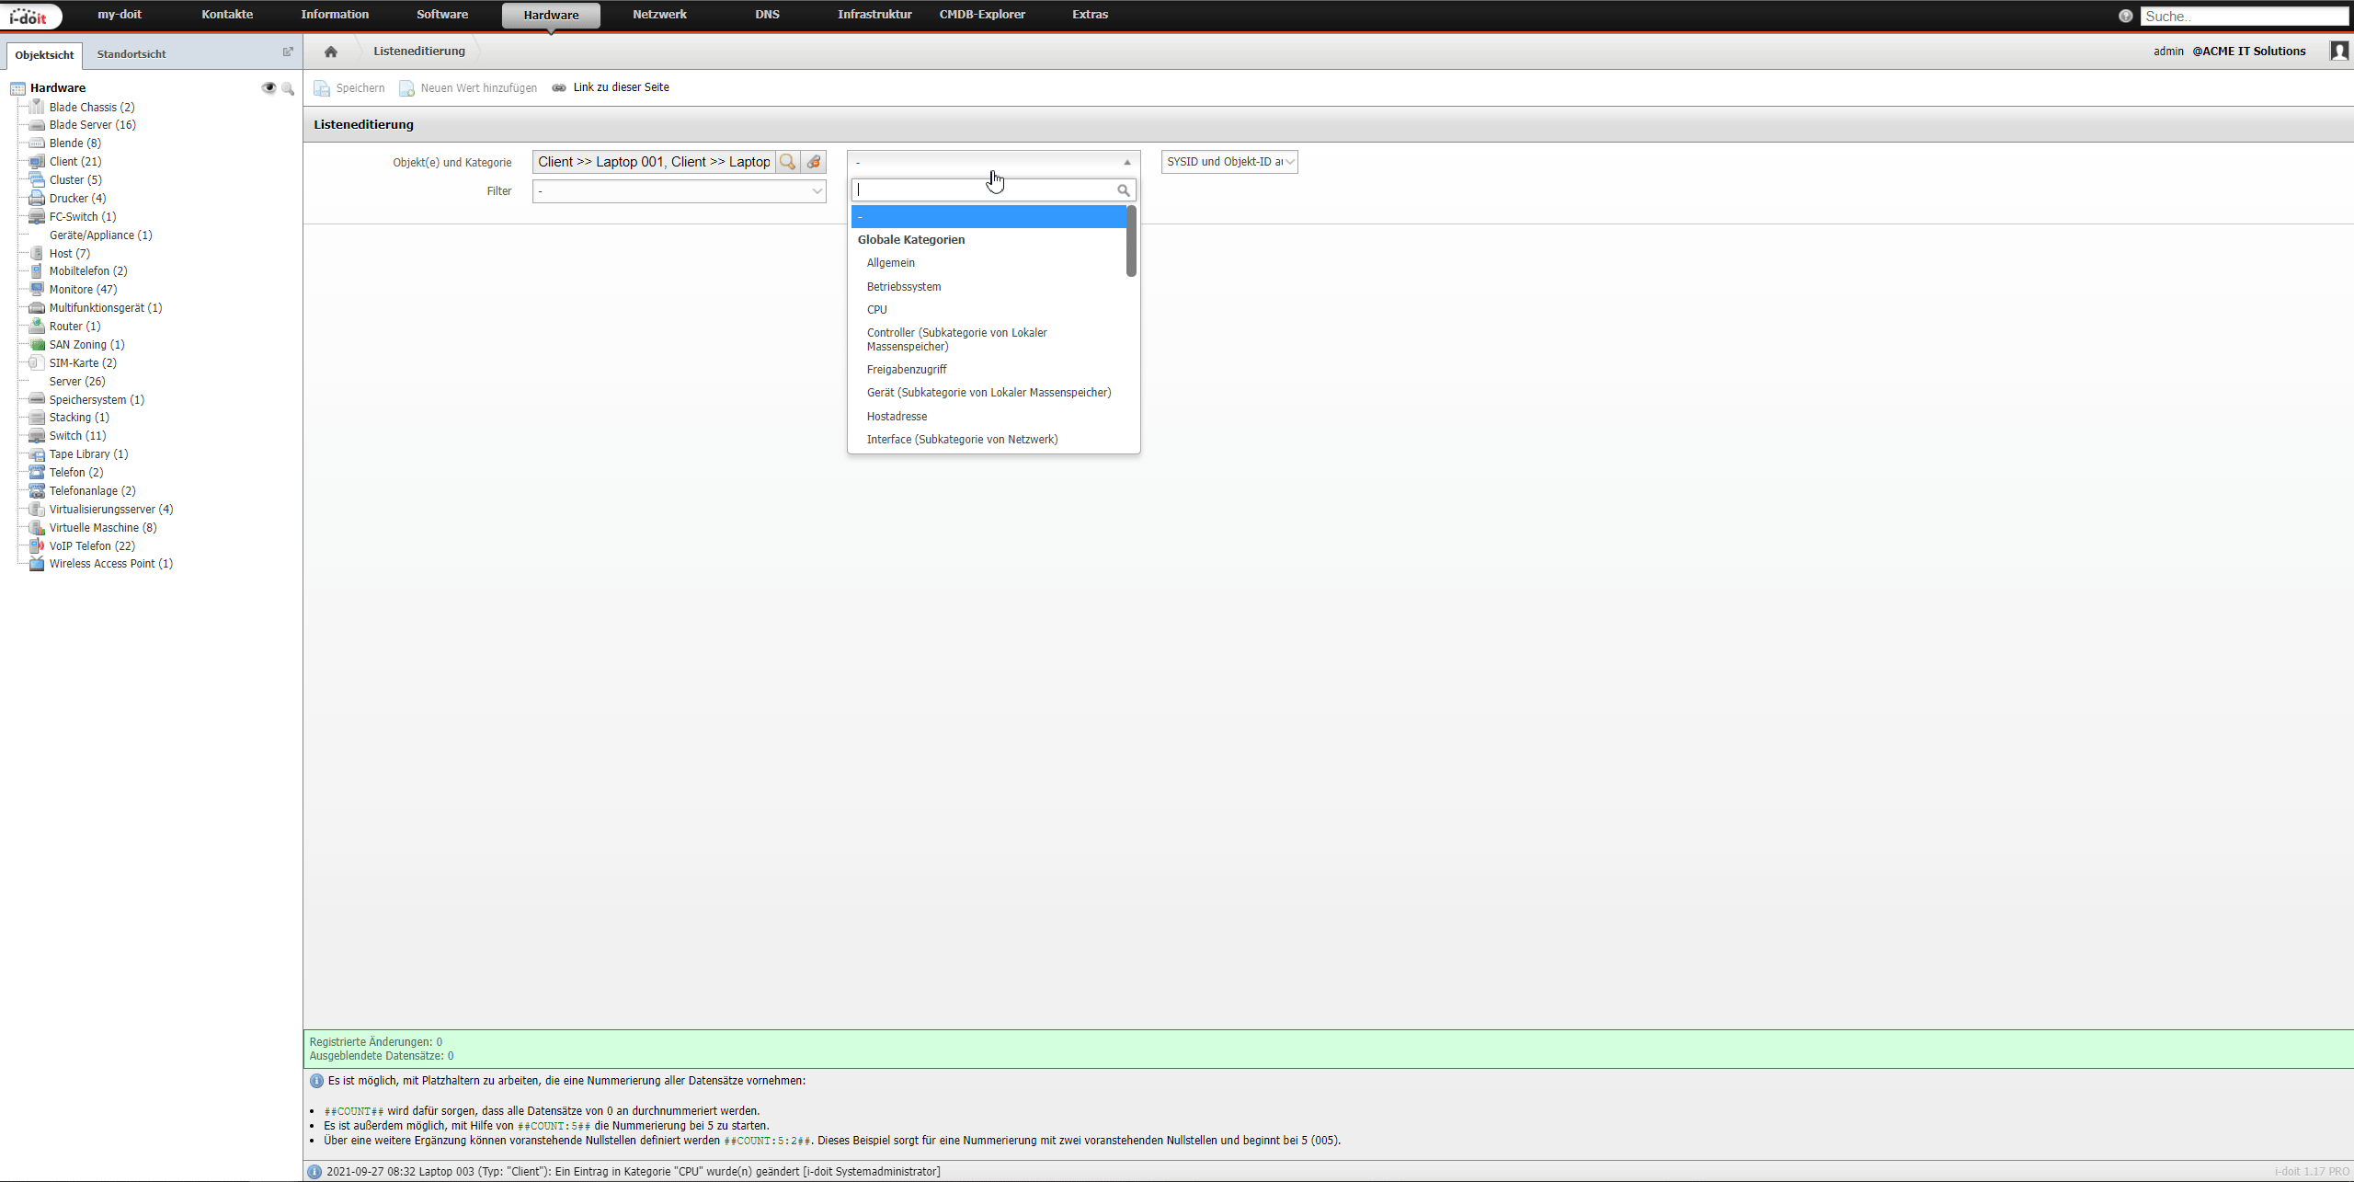Image resolution: width=2354 pixels, height=1182 pixels.
Task: Open the CMDB-Explorer menu
Action: [x=982, y=15]
